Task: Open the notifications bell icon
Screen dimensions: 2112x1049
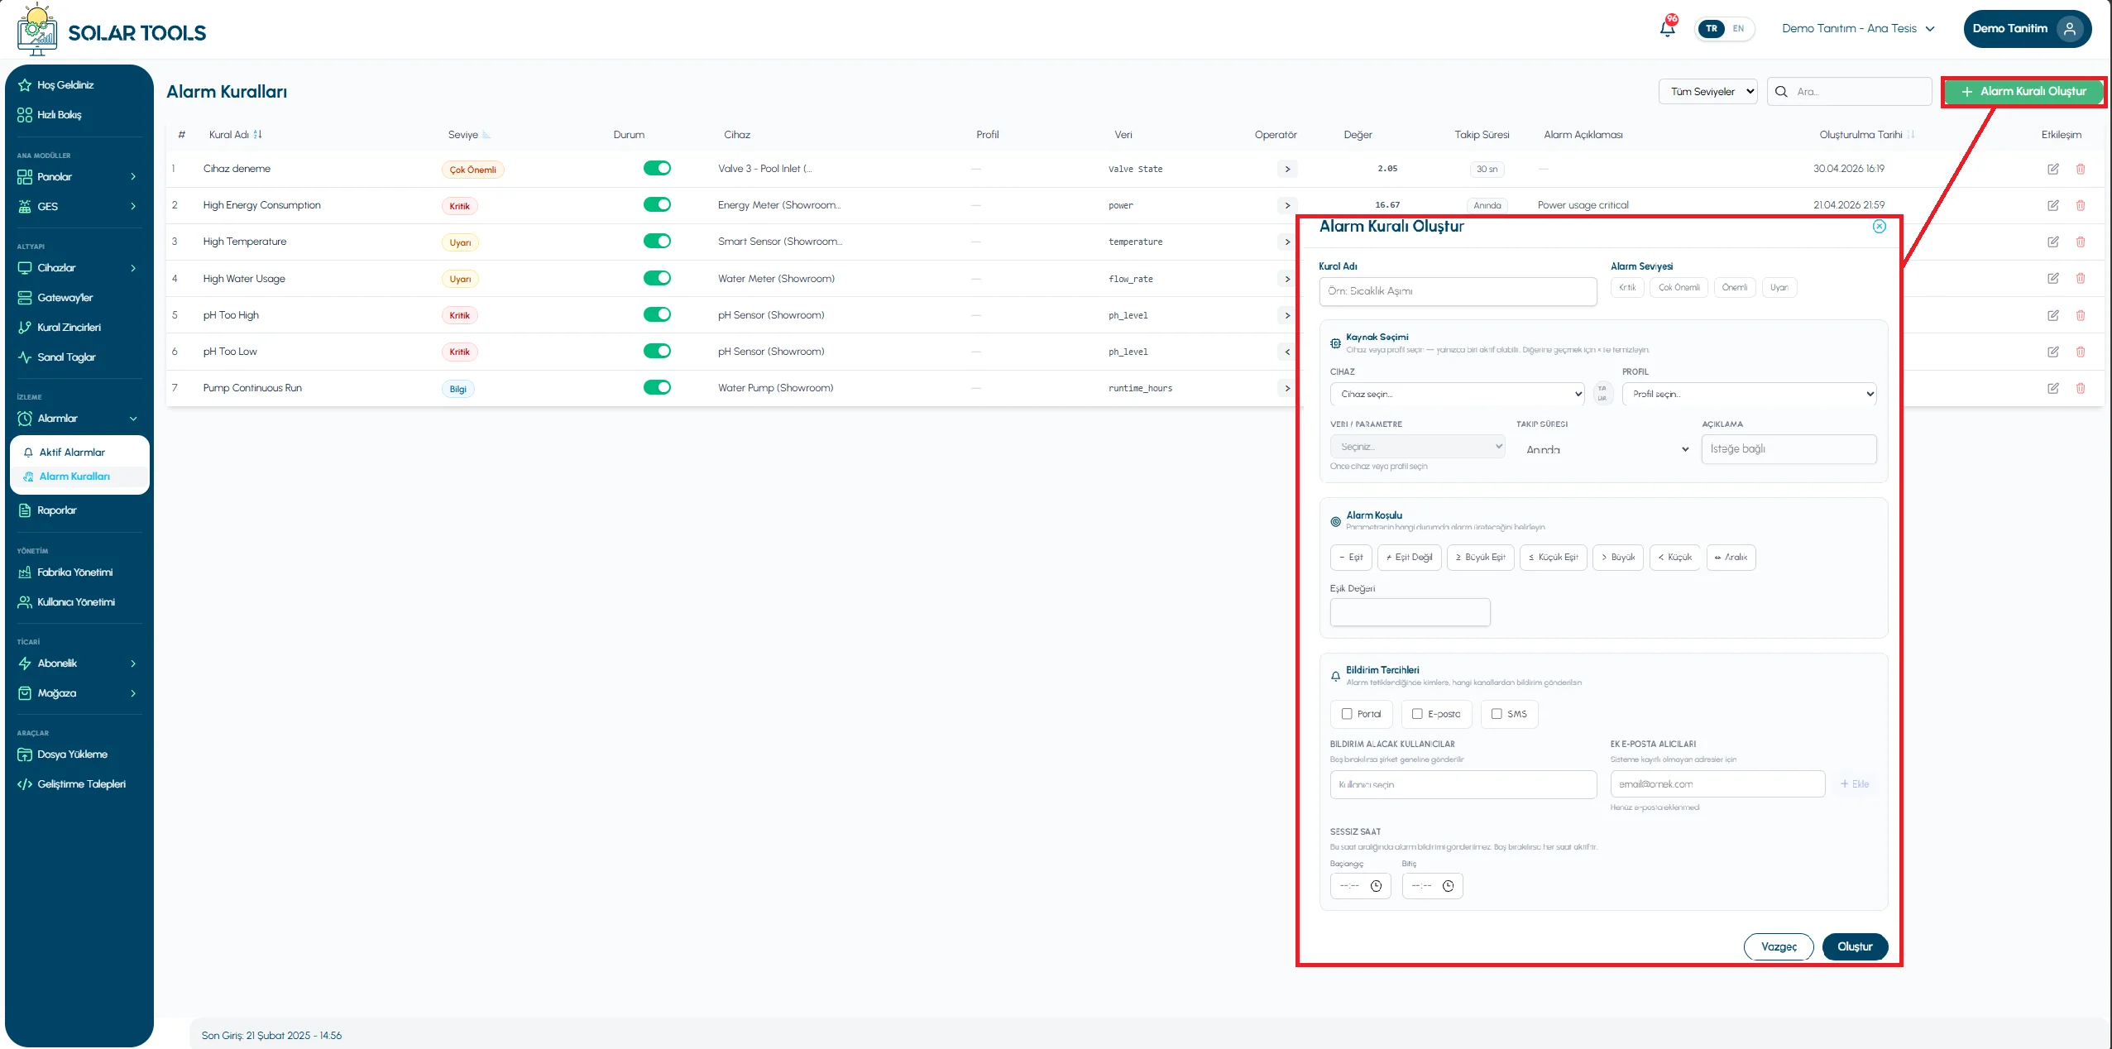Action: (1667, 28)
